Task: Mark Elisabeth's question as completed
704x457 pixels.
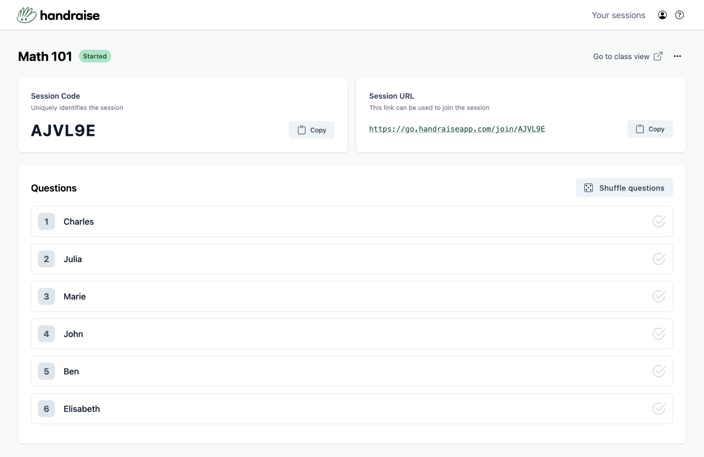Action: coord(659,409)
